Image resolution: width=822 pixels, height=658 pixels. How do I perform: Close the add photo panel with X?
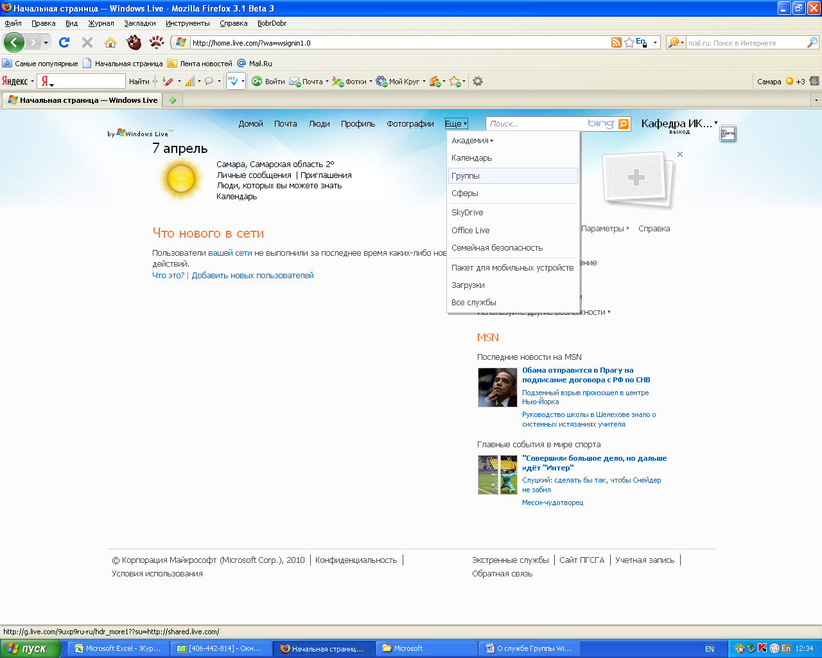click(x=680, y=154)
